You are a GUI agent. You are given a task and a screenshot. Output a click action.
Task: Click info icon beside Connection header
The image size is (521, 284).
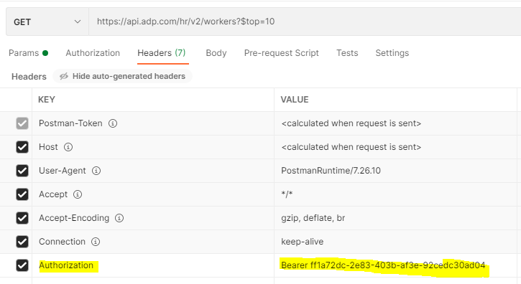96,242
